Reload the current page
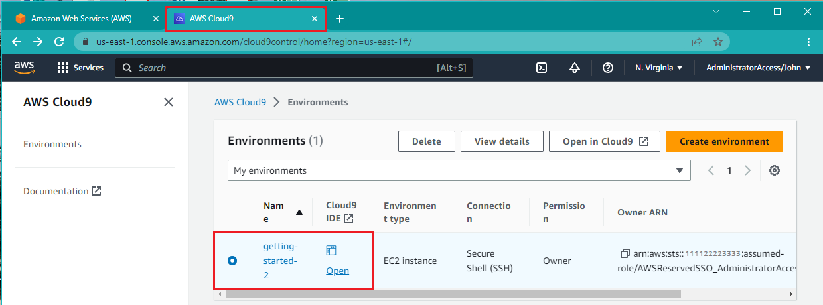This screenshot has height=305, width=823. (x=58, y=42)
